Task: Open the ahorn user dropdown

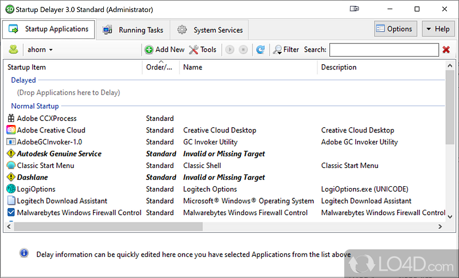Action: pos(40,50)
